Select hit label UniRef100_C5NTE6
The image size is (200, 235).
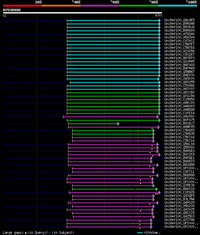click(x=179, y=48)
